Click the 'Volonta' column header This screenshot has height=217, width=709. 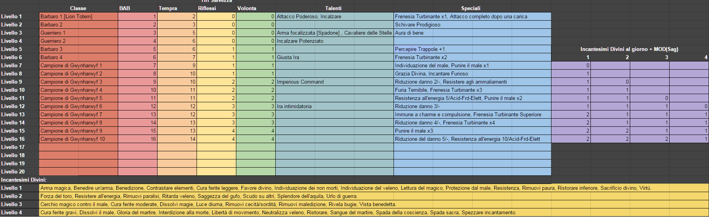[x=256, y=8]
